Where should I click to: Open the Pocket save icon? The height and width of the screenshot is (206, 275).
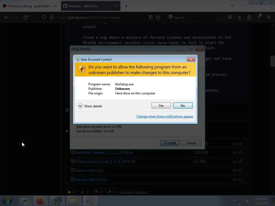[230, 17]
